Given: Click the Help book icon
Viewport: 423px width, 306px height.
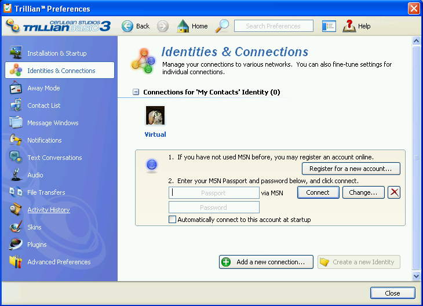Looking at the screenshot, I should pos(349,26).
